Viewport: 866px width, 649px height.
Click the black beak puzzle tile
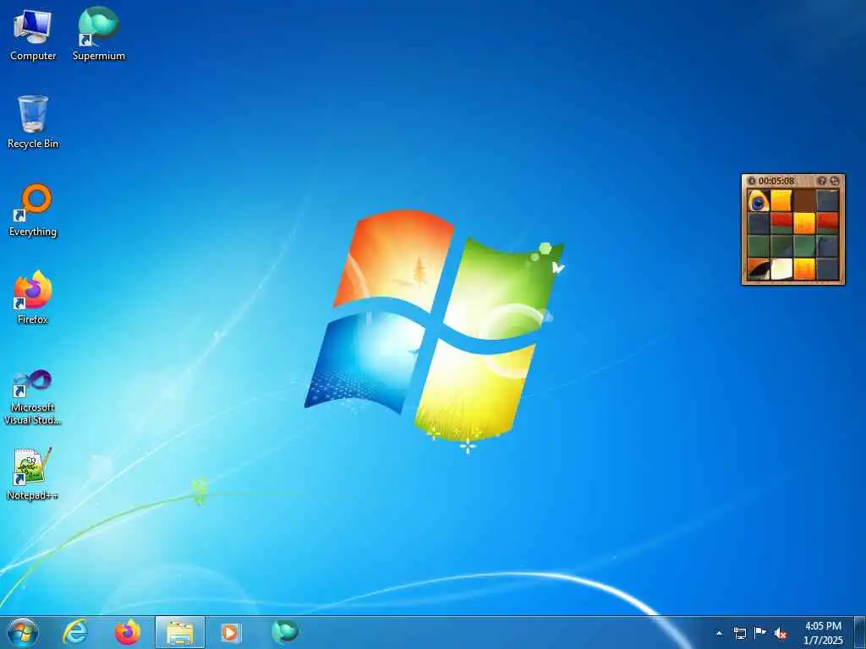point(759,270)
